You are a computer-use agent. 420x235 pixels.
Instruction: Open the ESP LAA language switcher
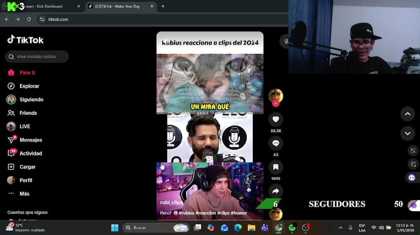(x=362, y=228)
